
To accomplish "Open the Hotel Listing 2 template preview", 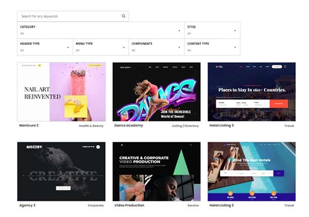I will click(x=251, y=172).
